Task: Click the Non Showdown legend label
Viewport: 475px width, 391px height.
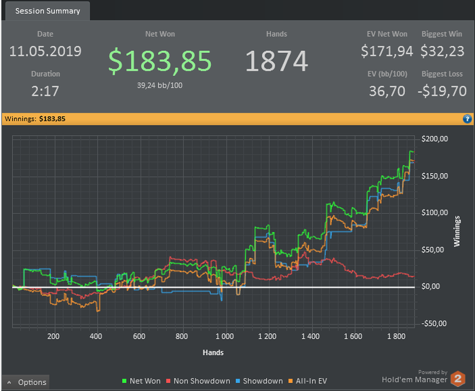Action: coord(202,381)
